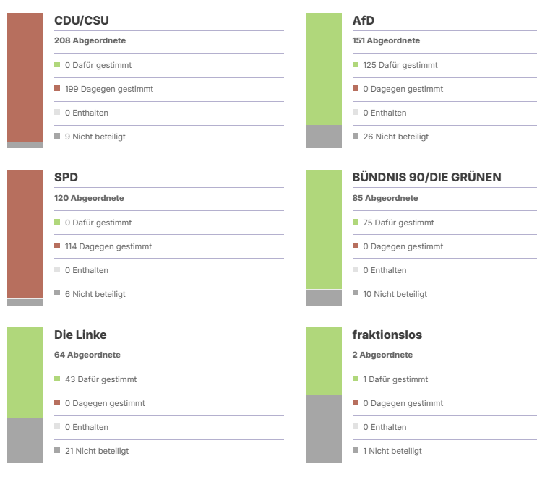Click the red SPD vote bar segment
Image resolution: width=537 pixels, height=479 pixels.
(25, 234)
